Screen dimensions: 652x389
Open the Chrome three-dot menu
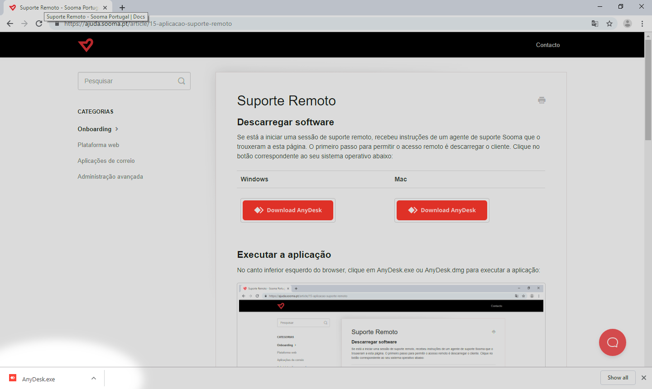(642, 24)
